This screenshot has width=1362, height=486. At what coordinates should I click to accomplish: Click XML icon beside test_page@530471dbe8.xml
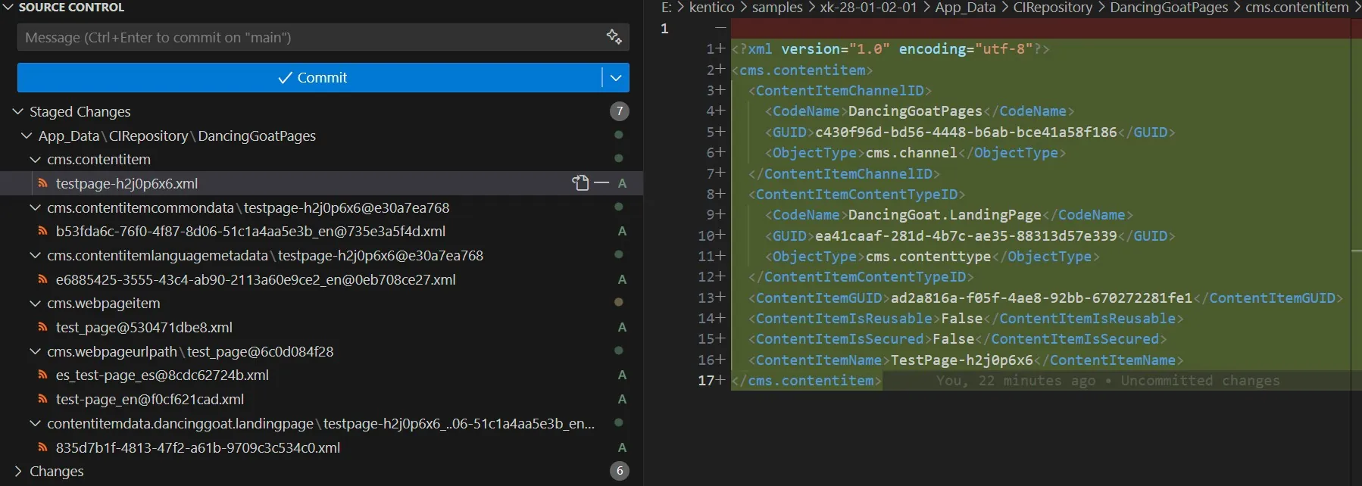coord(43,327)
